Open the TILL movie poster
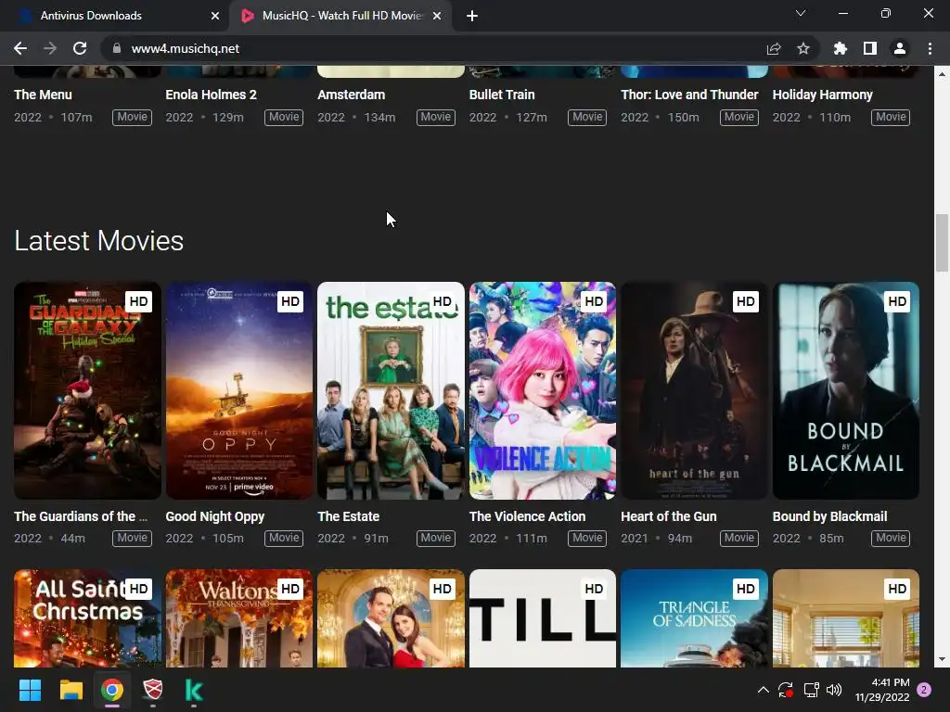950x712 pixels. [x=542, y=618]
